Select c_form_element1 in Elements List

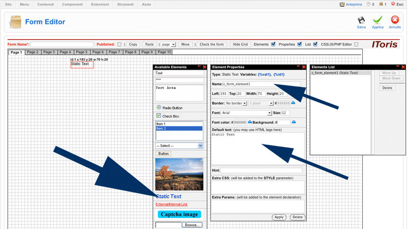coord(341,73)
